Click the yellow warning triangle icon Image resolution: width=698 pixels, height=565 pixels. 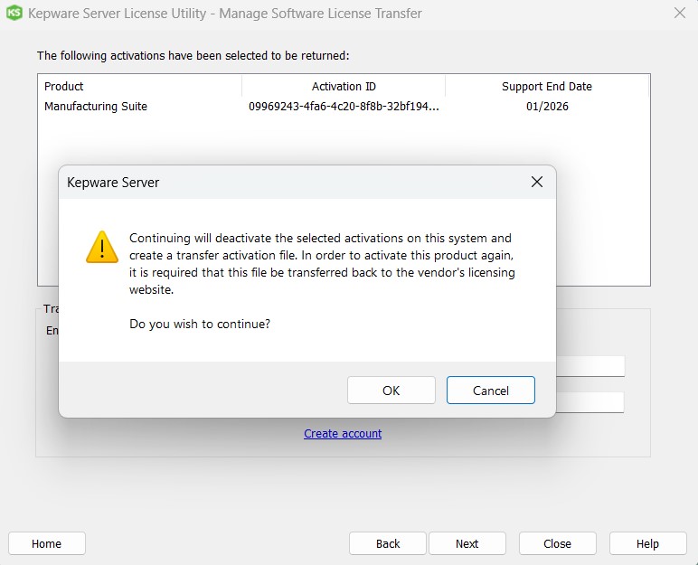pyautogui.click(x=101, y=246)
